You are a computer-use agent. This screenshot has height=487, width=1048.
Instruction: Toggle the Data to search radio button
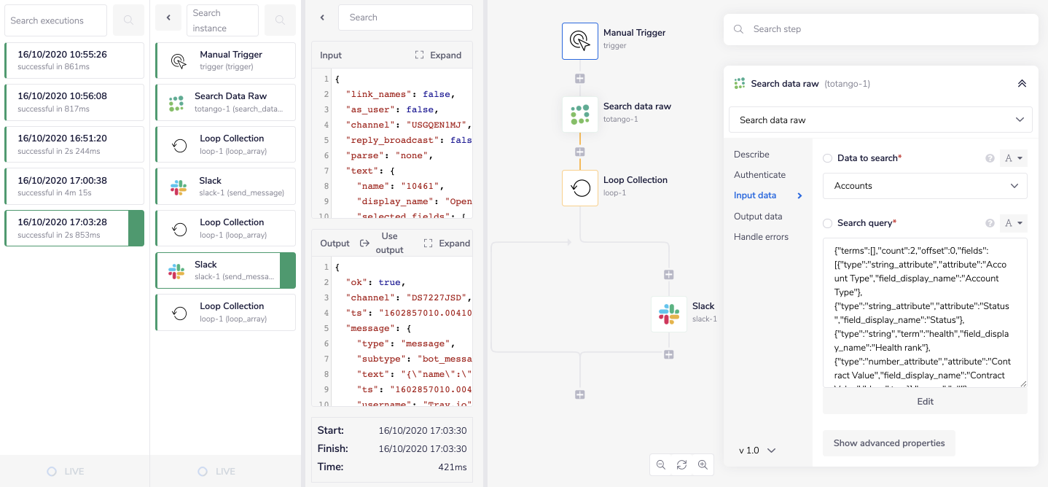click(x=827, y=158)
